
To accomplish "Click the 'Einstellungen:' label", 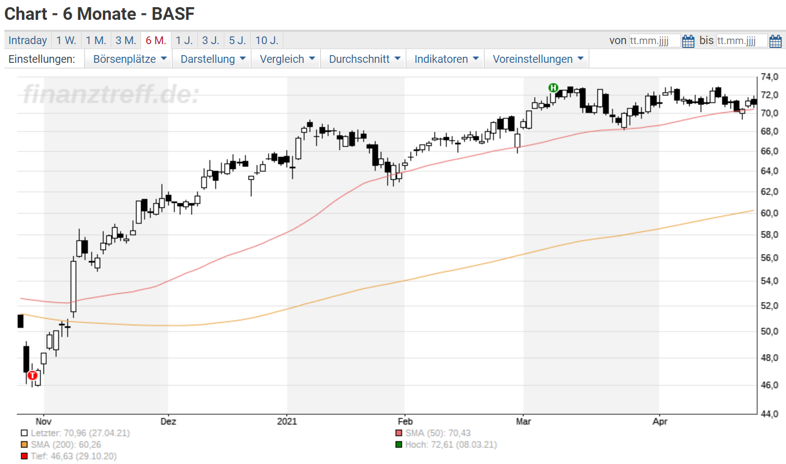I will 42,59.
